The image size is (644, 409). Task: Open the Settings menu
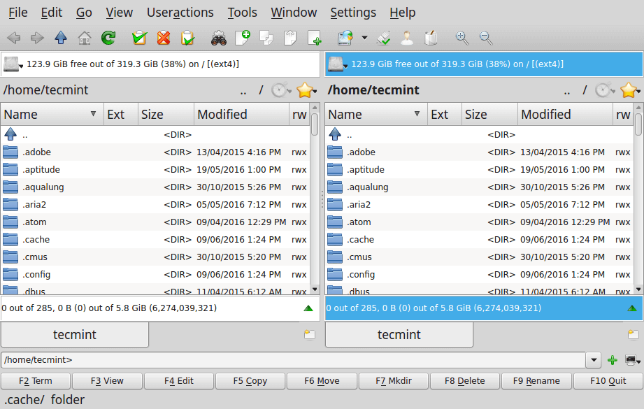353,12
